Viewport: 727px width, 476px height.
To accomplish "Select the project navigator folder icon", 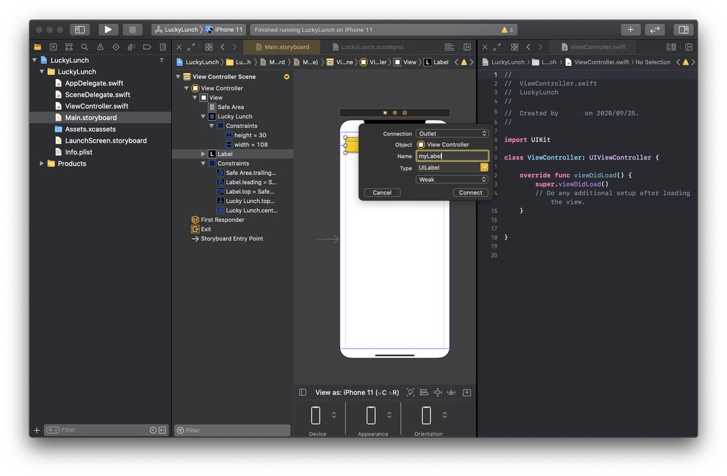I will coord(38,47).
